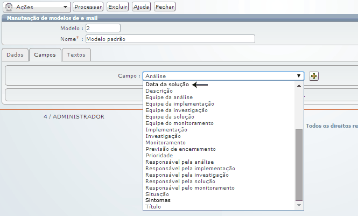Screen dimensions: 358x216
Task: Switch to the Dados tab
Action: pyautogui.click(x=15, y=55)
